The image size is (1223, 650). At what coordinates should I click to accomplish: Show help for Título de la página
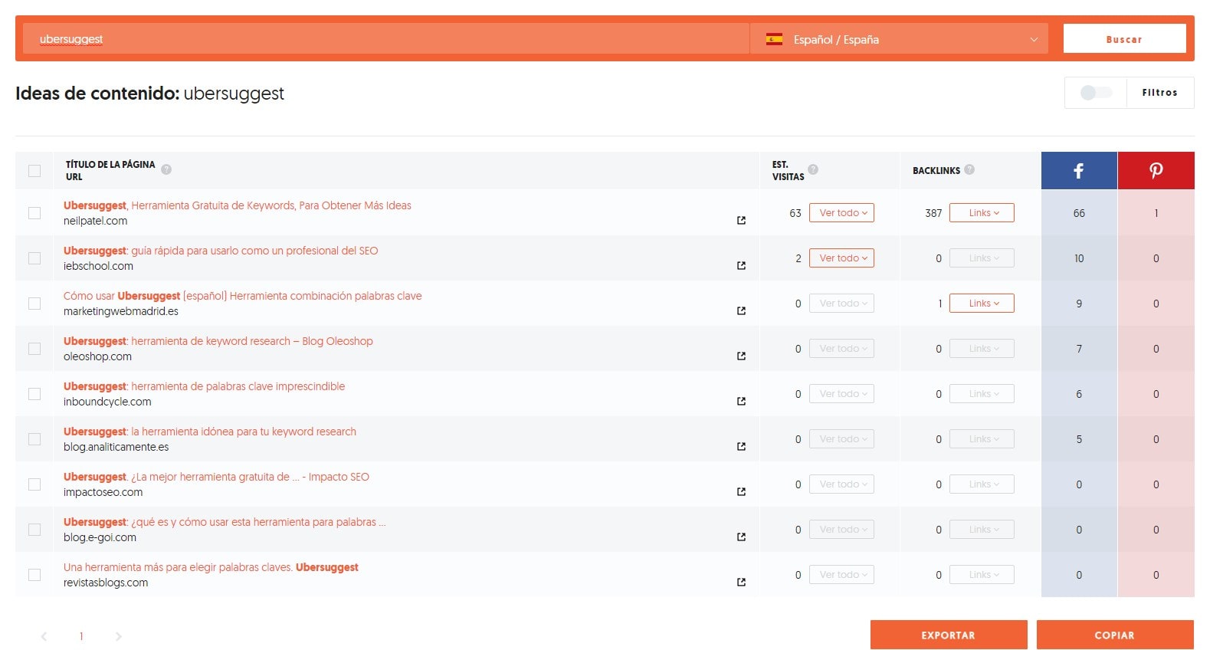point(166,169)
